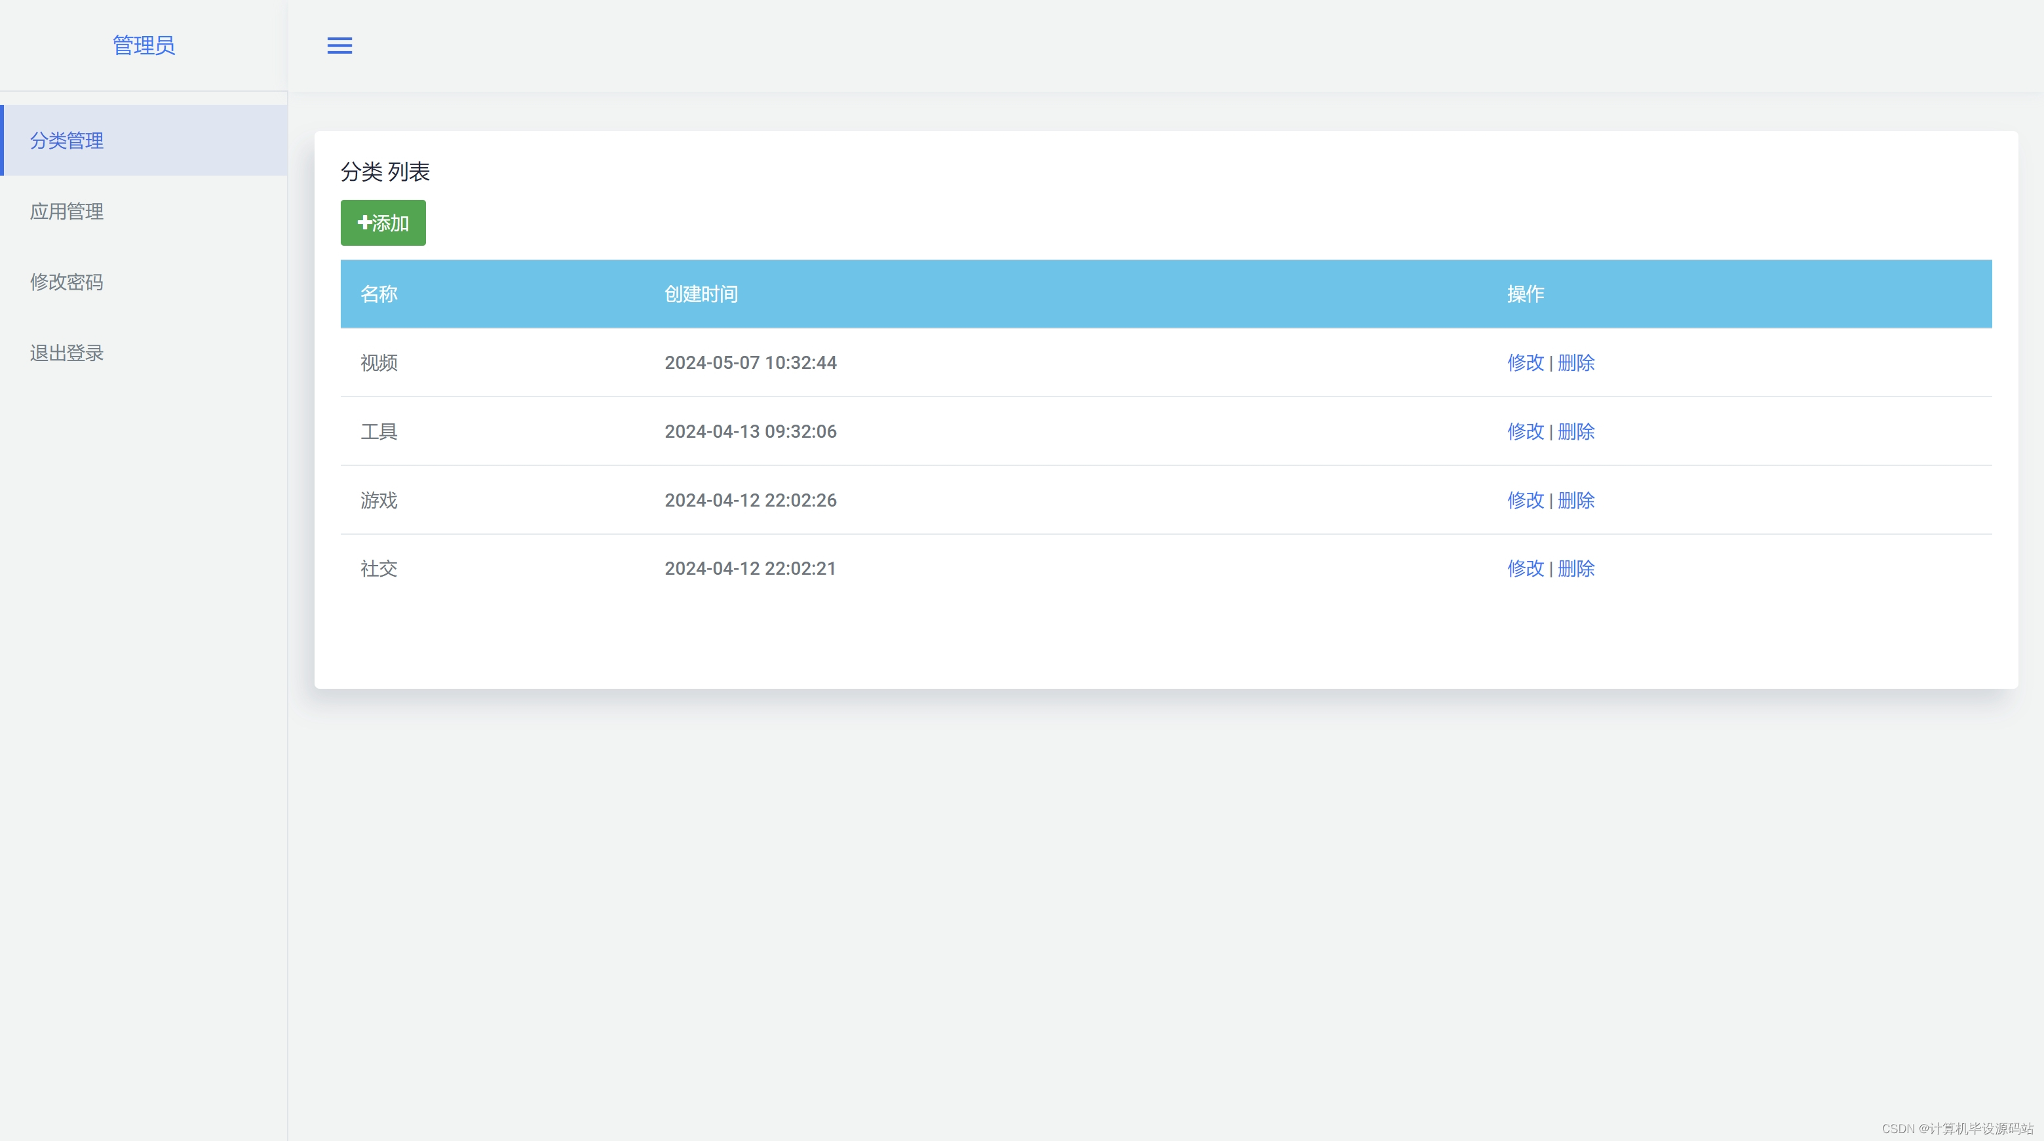Image resolution: width=2044 pixels, height=1141 pixels.
Task: Go to 修改密码 page
Action: [144, 282]
